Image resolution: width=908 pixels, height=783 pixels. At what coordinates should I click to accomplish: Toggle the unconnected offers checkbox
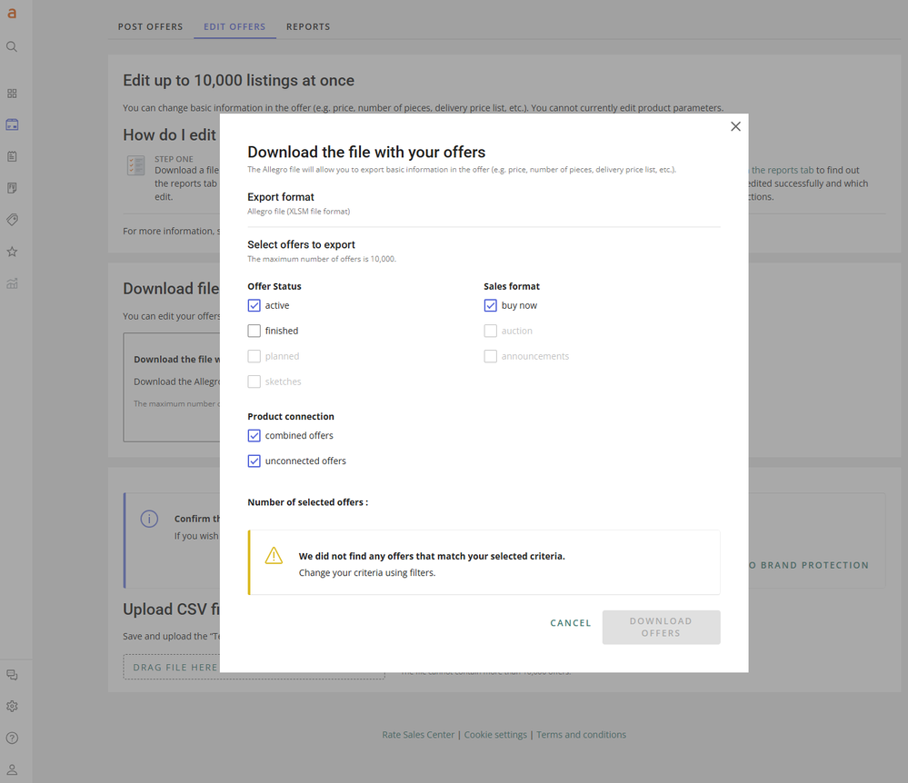point(254,461)
